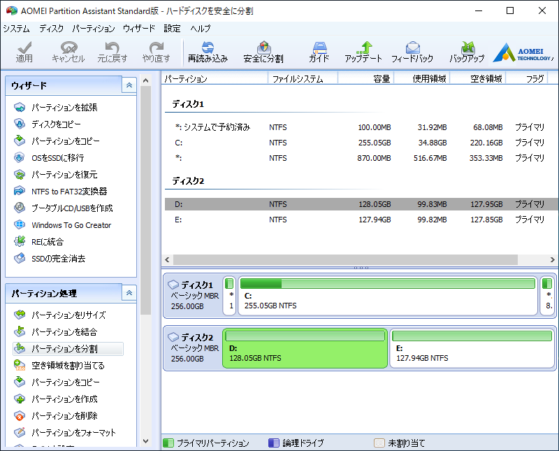This screenshot has width=559, height=451.
Task: Select the C: partition row in list
Action: (361, 143)
